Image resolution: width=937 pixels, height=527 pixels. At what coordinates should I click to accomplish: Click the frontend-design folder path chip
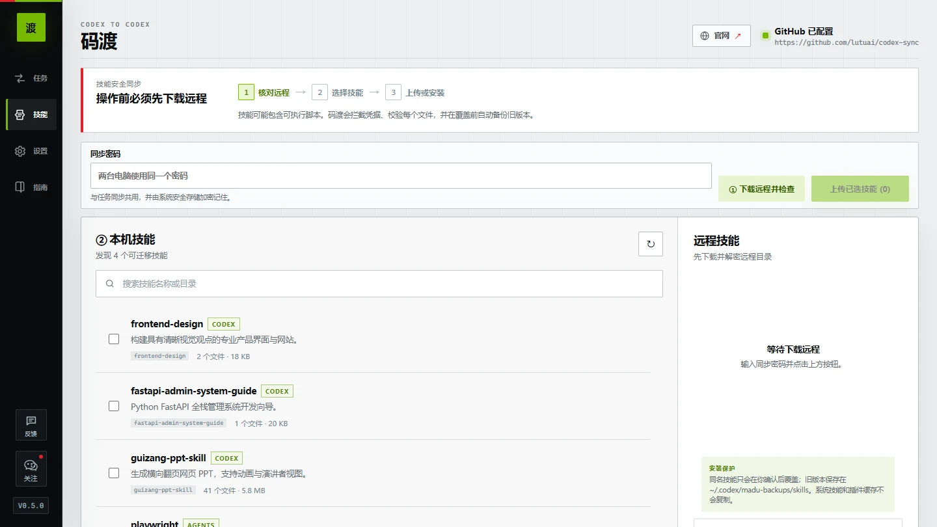160,356
